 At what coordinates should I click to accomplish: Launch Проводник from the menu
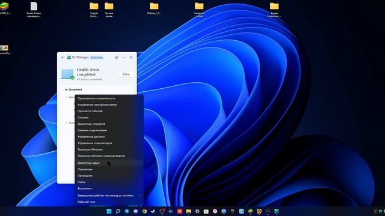(109, 176)
